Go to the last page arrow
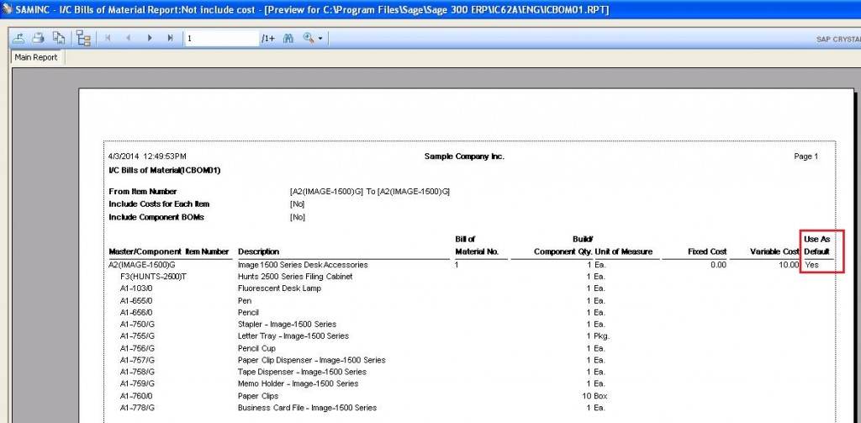 point(170,38)
